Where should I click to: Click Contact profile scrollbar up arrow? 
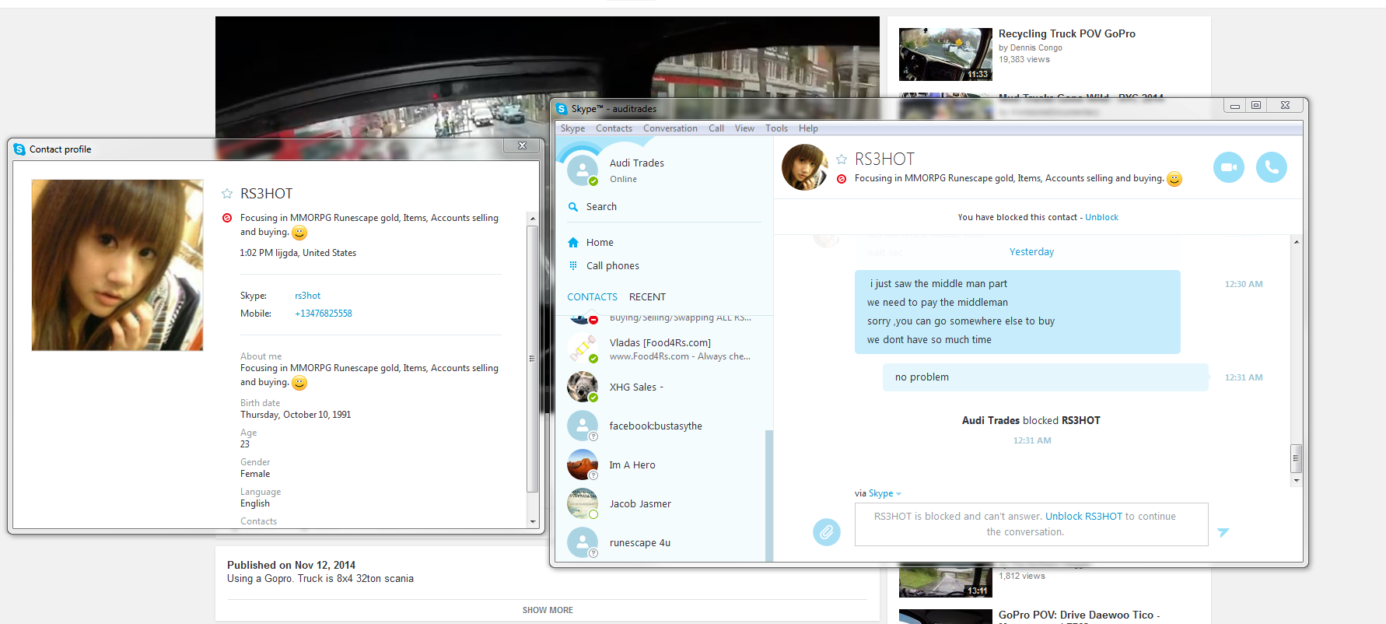(533, 219)
